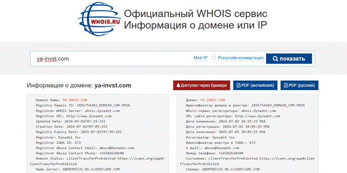
Task: Click the Registrar: Dynadot Inc line
Action: (x=58, y=138)
